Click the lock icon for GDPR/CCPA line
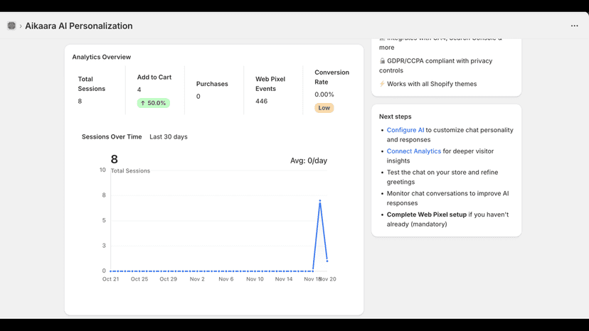Viewport: 589px width, 331px height. 382,61
